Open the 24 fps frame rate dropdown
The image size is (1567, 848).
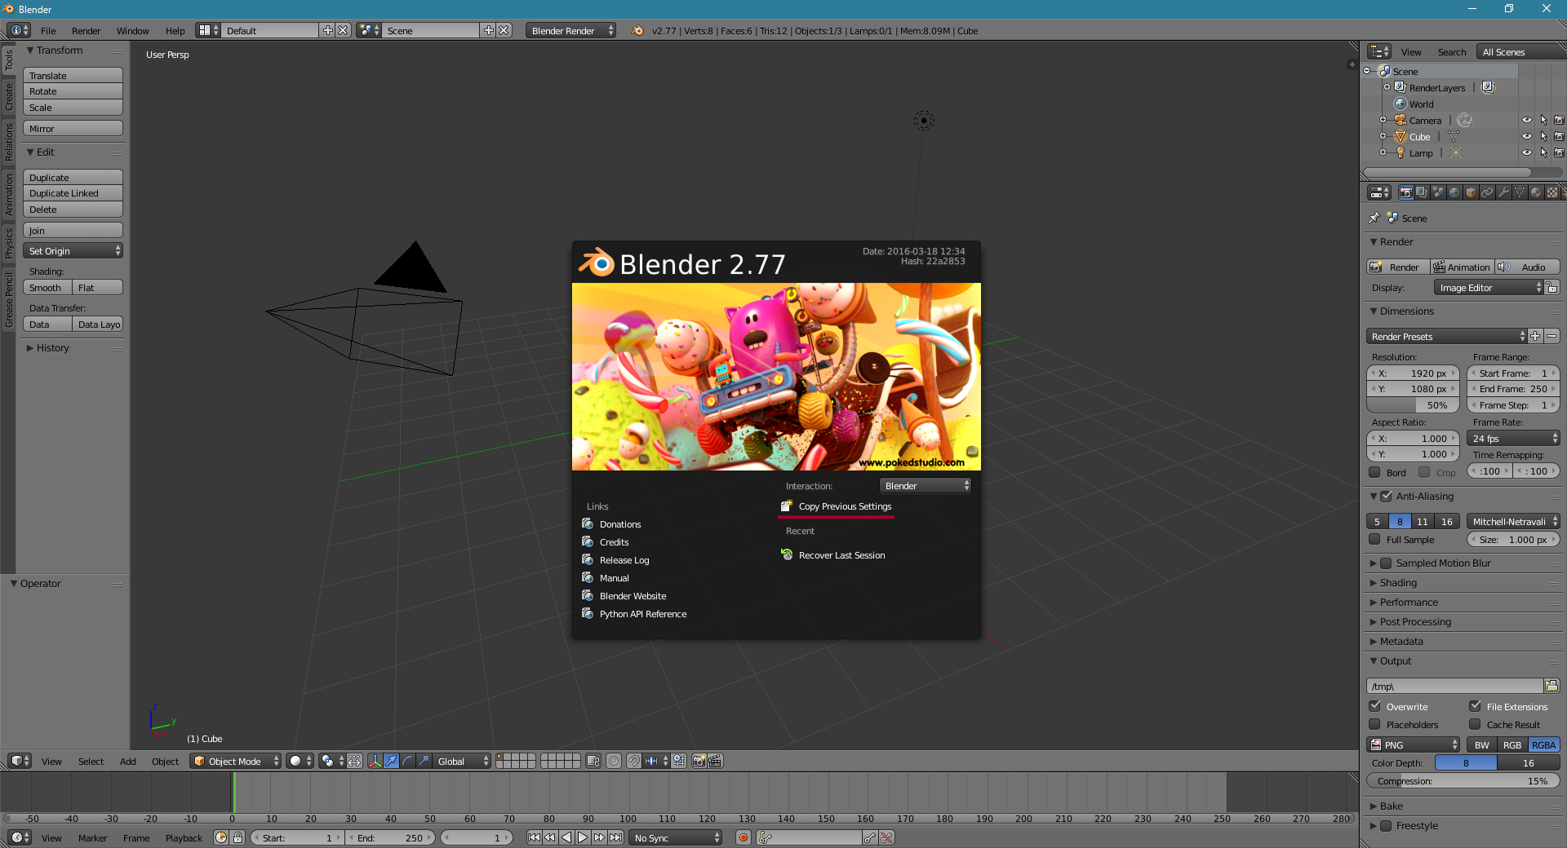[x=1513, y=438]
